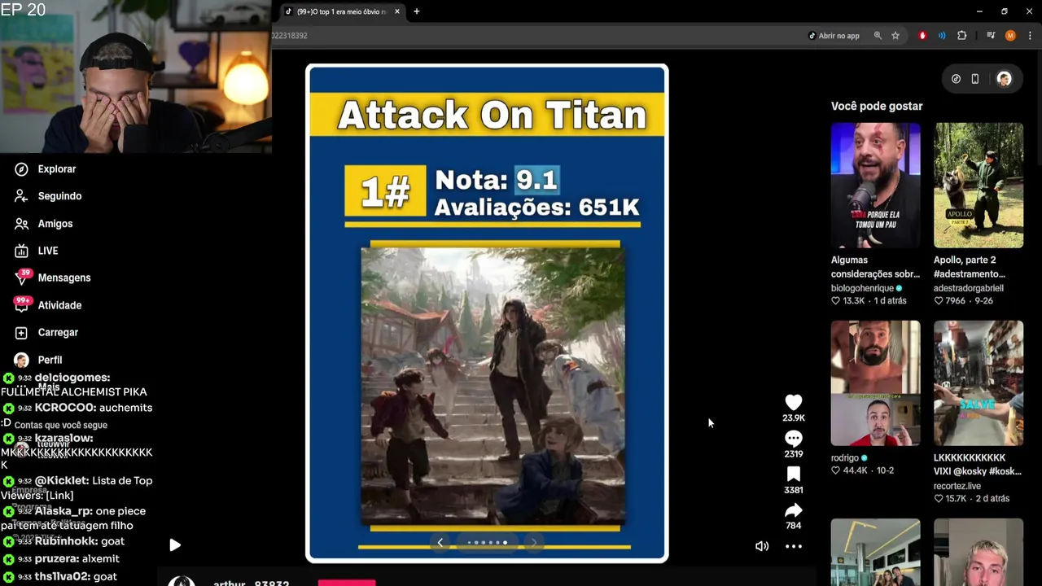This screenshot has width=1042, height=586.
Task: Open Chrome three-dot menu
Action: 1030,36
